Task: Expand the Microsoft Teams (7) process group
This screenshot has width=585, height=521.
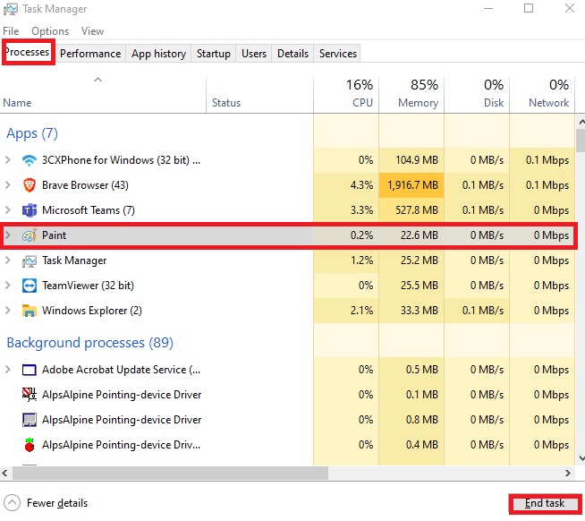Action: click(7, 210)
